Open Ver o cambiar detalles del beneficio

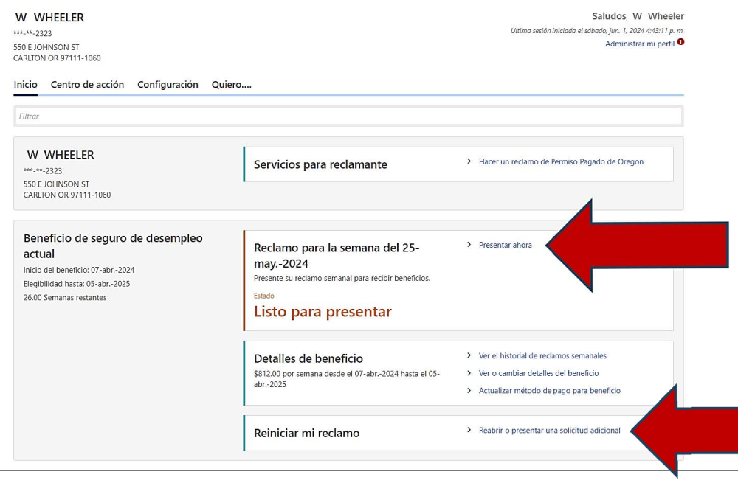(x=539, y=374)
